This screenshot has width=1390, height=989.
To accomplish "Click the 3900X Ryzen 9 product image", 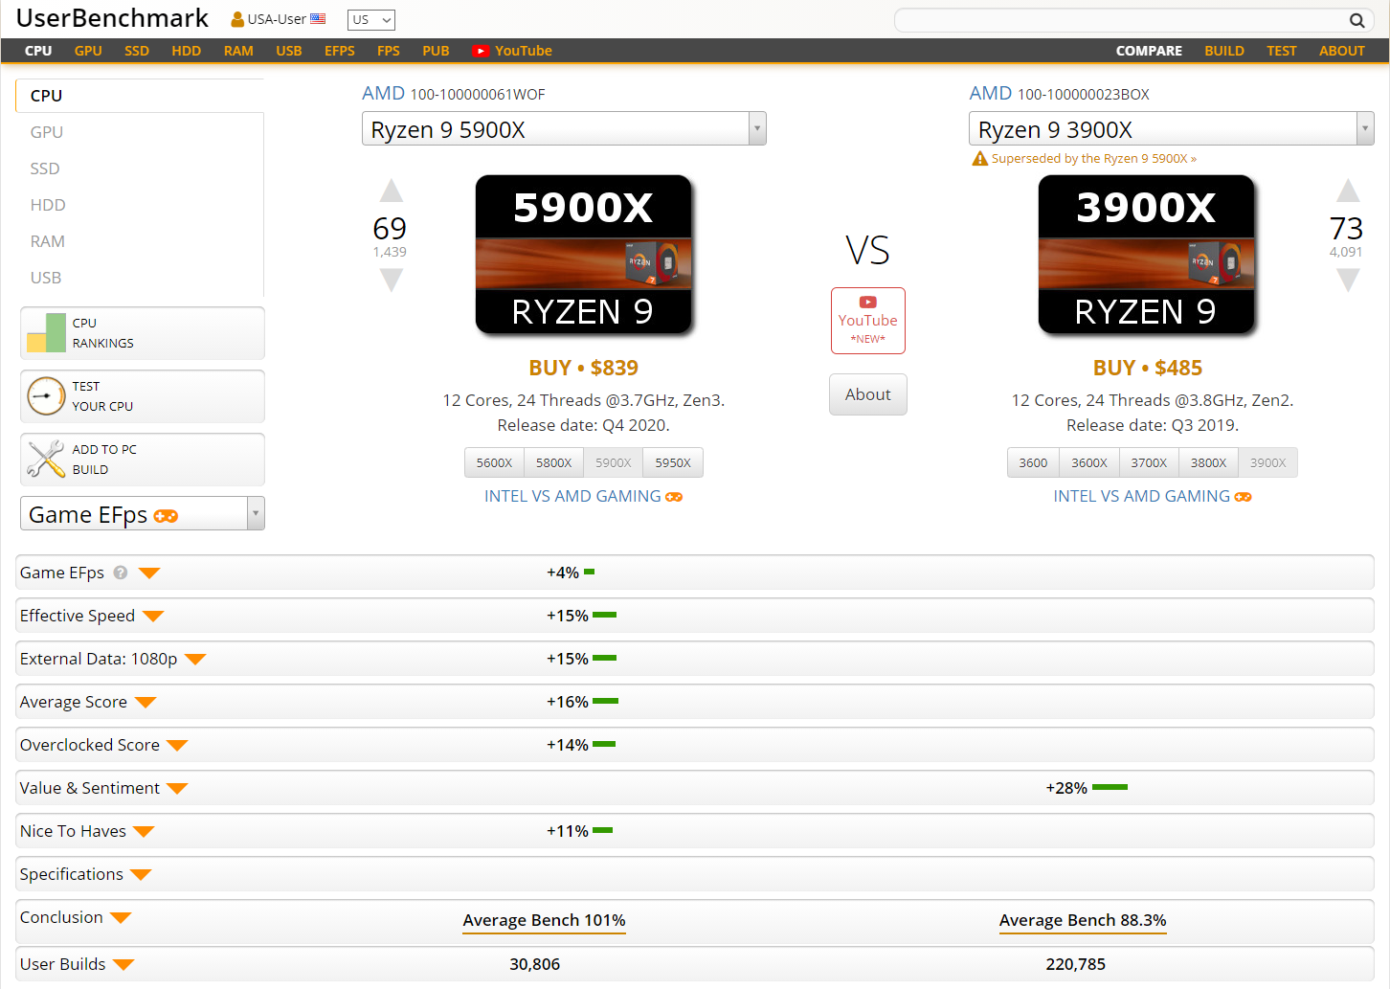I will [1146, 255].
